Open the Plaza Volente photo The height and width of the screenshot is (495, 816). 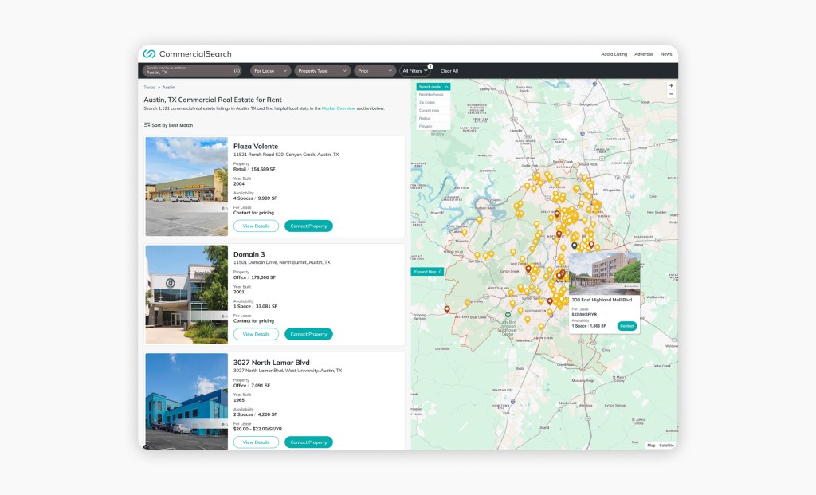[186, 187]
